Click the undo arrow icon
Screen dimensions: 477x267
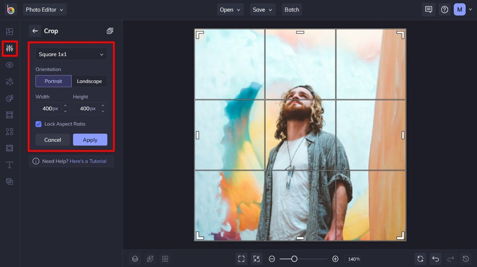tap(436, 259)
